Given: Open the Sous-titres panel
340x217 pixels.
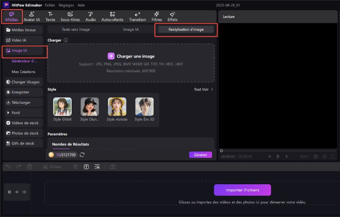Looking at the screenshot, I should (70, 17).
